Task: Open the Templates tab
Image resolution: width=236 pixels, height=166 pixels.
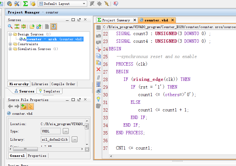Action: [x=49, y=91]
